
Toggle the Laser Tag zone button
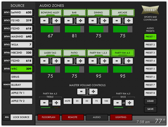pyautogui.click(x=50, y=53)
